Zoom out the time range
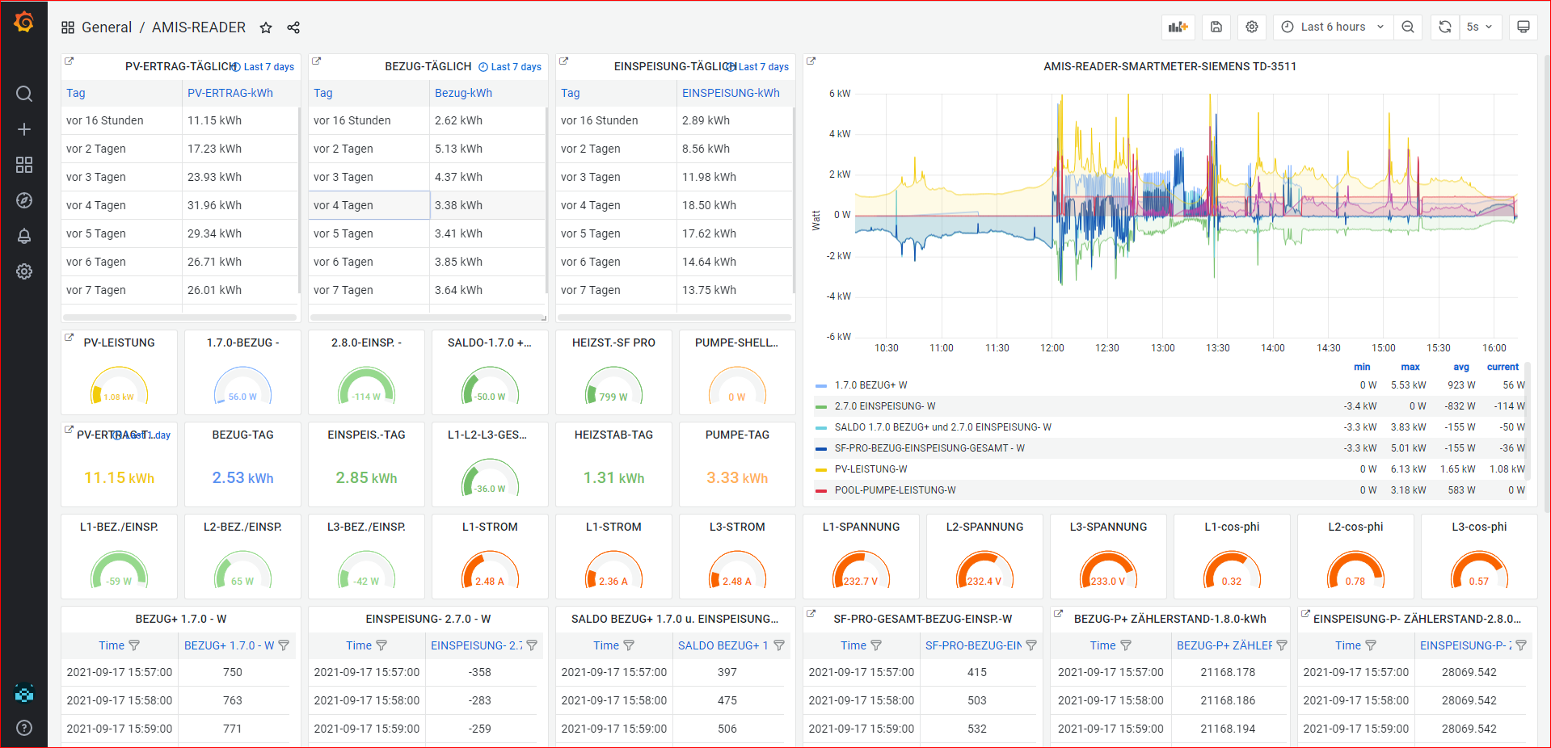 point(1408,27)
